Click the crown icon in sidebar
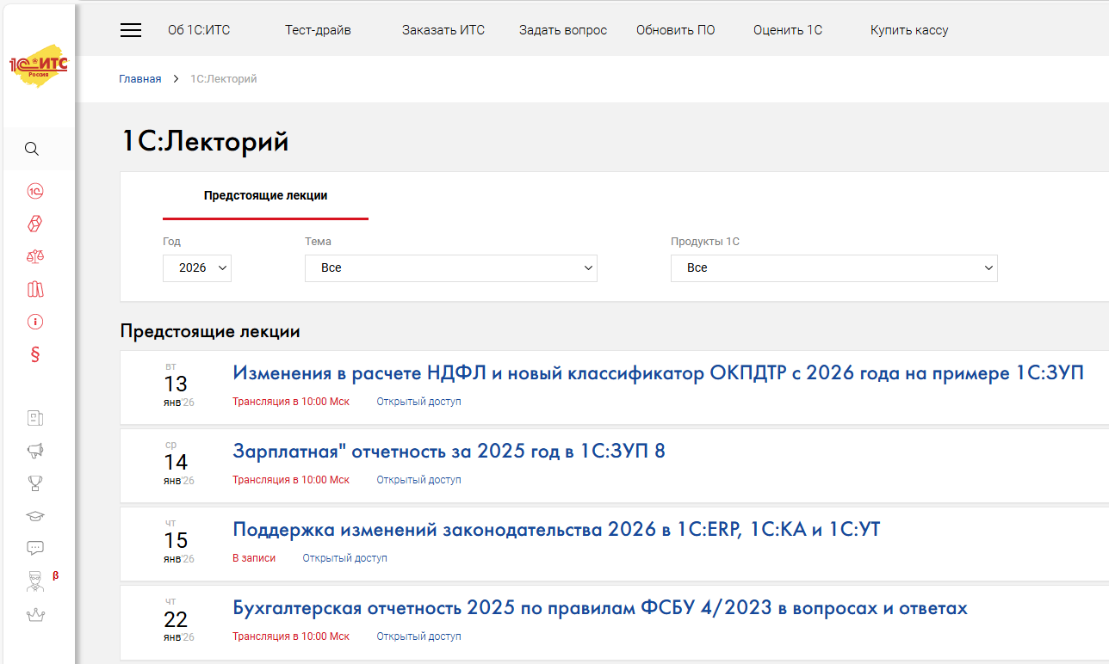The height and width of the screenshot is (664, 1109). pos(35,615)
